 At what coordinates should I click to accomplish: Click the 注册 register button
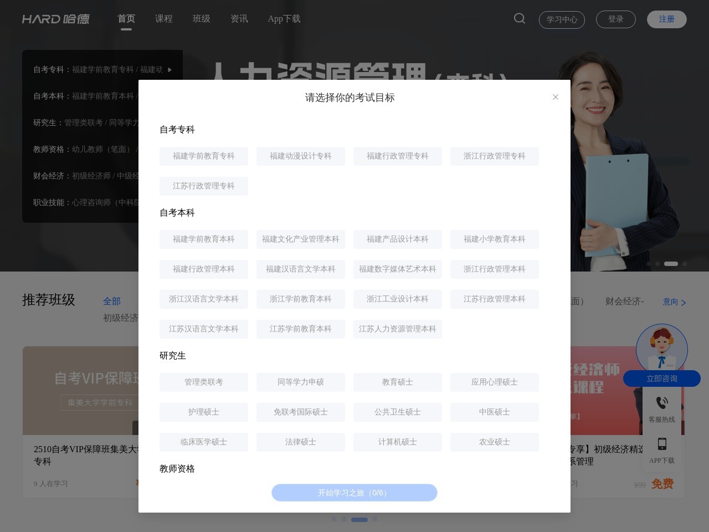click(666, 19)
